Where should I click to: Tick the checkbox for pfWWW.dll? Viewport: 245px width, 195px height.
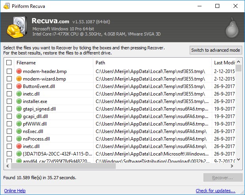click(9, 124)
